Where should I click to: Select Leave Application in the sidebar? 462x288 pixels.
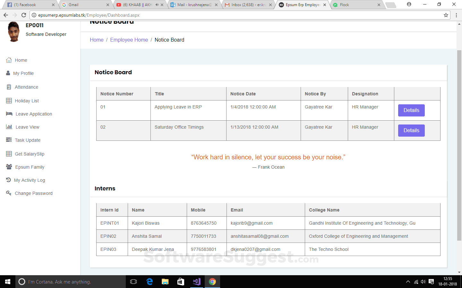(x=33, y=114)
